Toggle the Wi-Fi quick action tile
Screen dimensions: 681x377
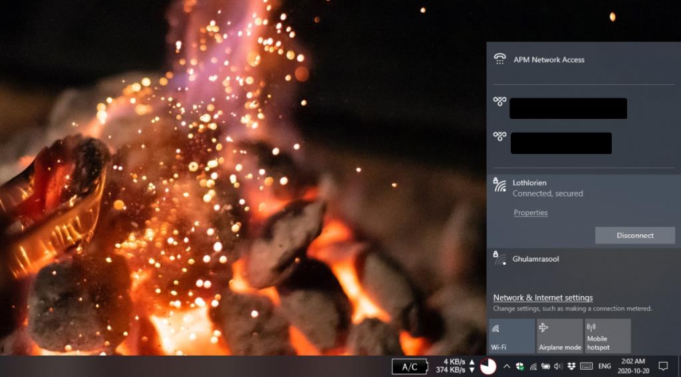[511, 336]
